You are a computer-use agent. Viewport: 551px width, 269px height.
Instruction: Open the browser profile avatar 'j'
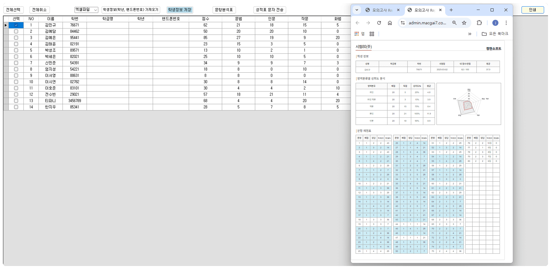tap(495, 23)
